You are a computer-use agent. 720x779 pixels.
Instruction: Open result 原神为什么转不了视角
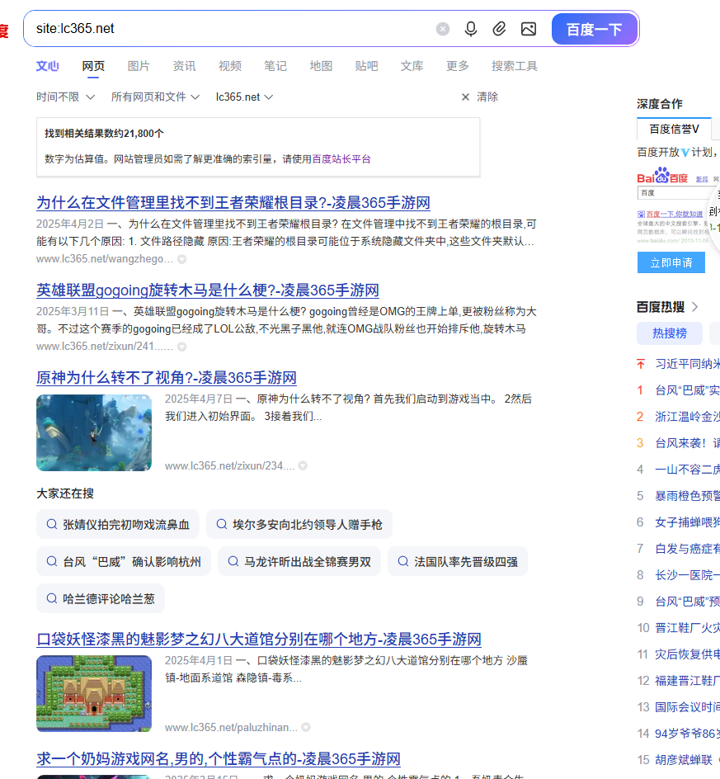coord(167,378)
